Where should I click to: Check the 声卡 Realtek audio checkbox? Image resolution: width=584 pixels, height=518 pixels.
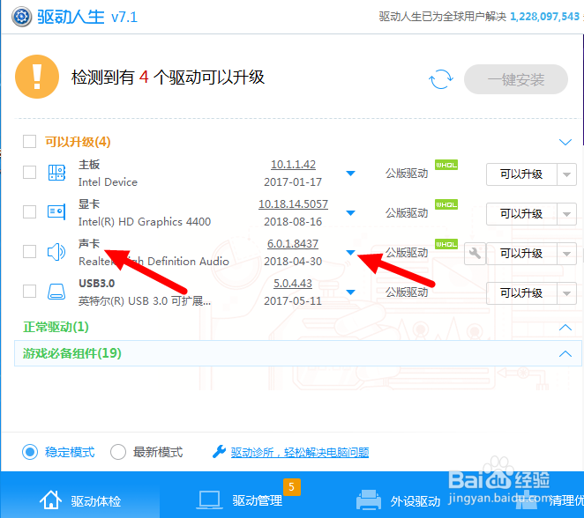click(29, 251)
